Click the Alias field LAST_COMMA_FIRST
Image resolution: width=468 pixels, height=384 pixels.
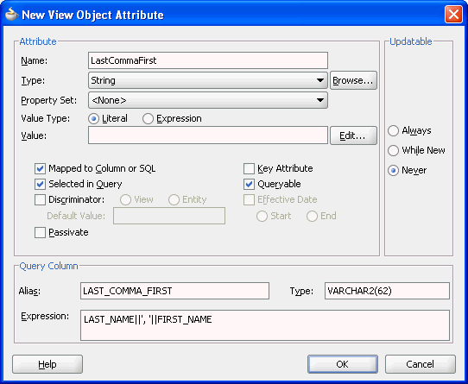click(174, 291)
